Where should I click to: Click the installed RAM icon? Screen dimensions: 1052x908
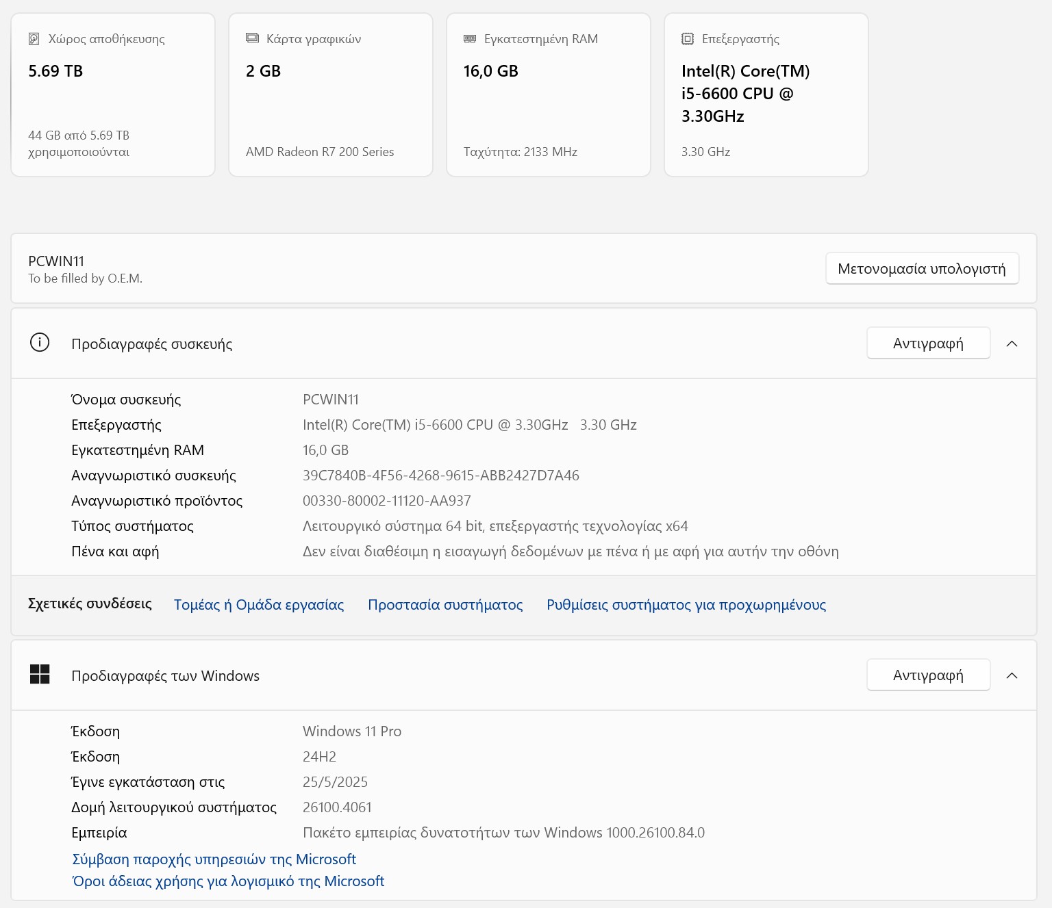[x=470, y=39]
